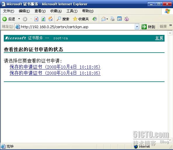Close the Internet Explorer window

point(167,4)
